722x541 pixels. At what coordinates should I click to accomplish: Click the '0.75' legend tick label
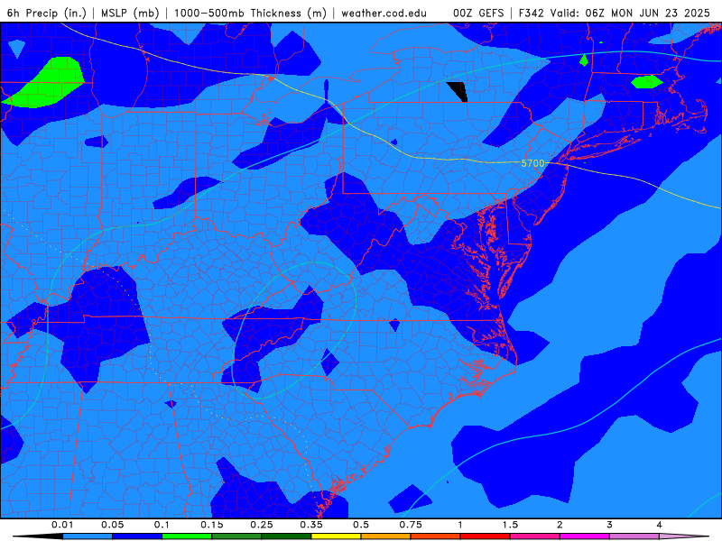coord(411,525)
